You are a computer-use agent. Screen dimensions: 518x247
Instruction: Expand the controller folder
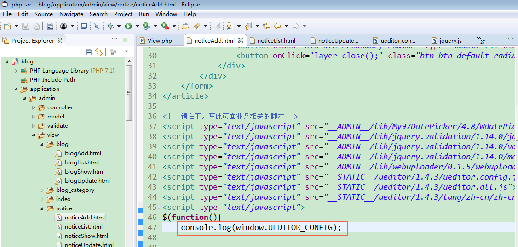34,107
